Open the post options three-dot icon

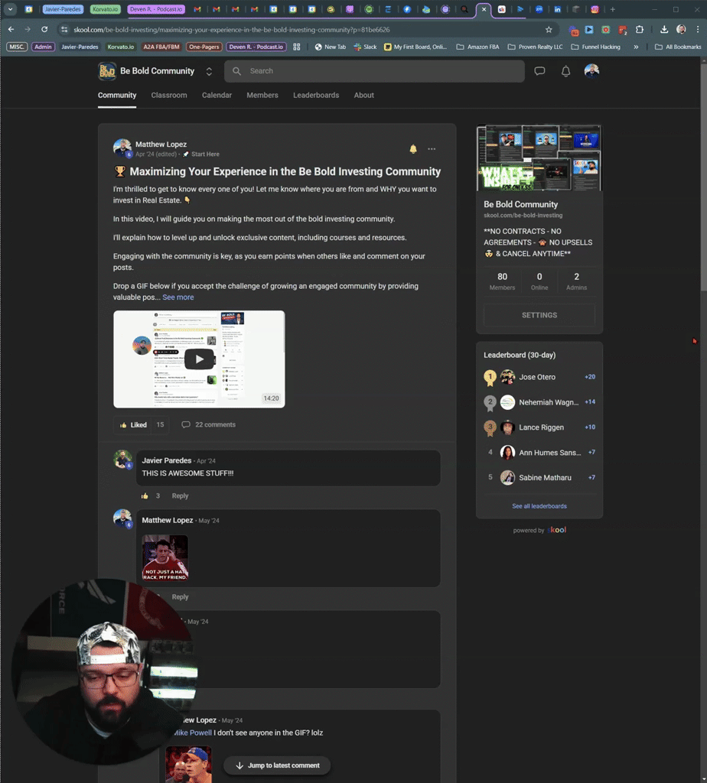click(432, 149)
